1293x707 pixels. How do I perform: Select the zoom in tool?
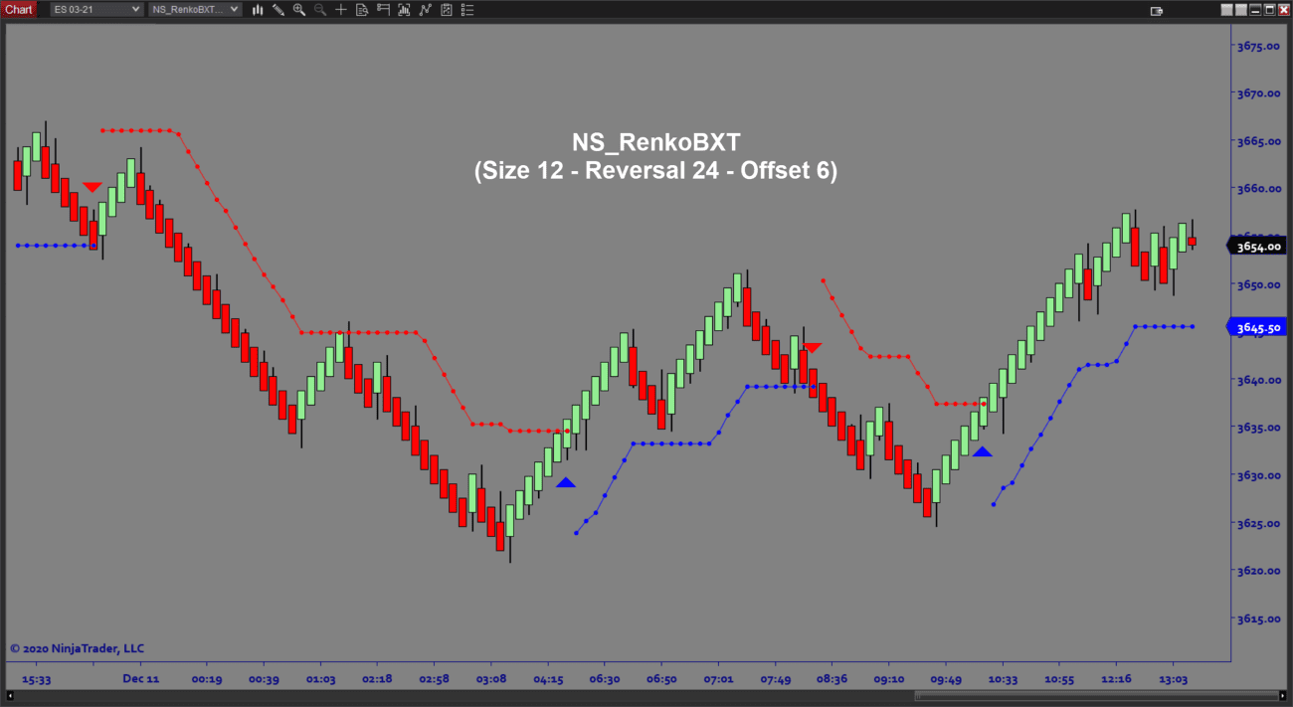click(299, 10)
